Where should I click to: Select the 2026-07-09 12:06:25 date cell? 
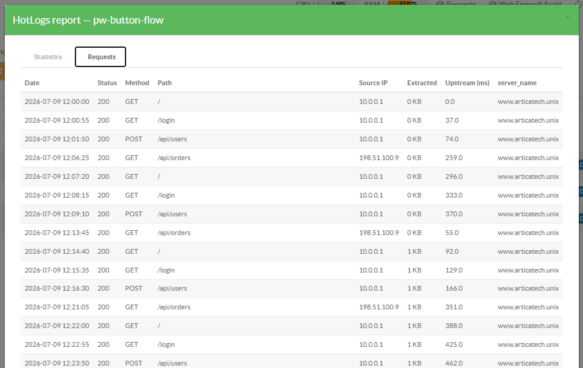click(x=57, y=158)
